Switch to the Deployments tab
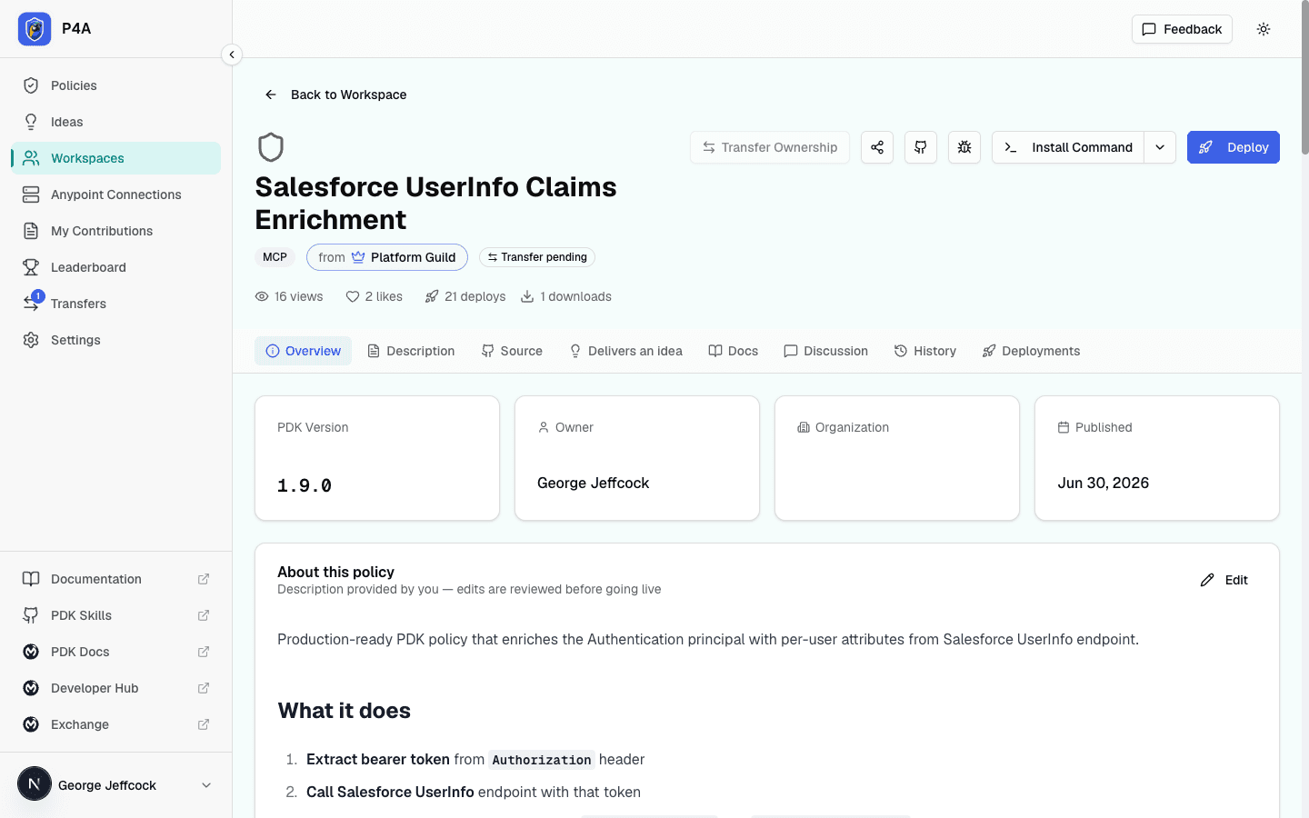This screenshot has width=1309, height=818. 1031,351
